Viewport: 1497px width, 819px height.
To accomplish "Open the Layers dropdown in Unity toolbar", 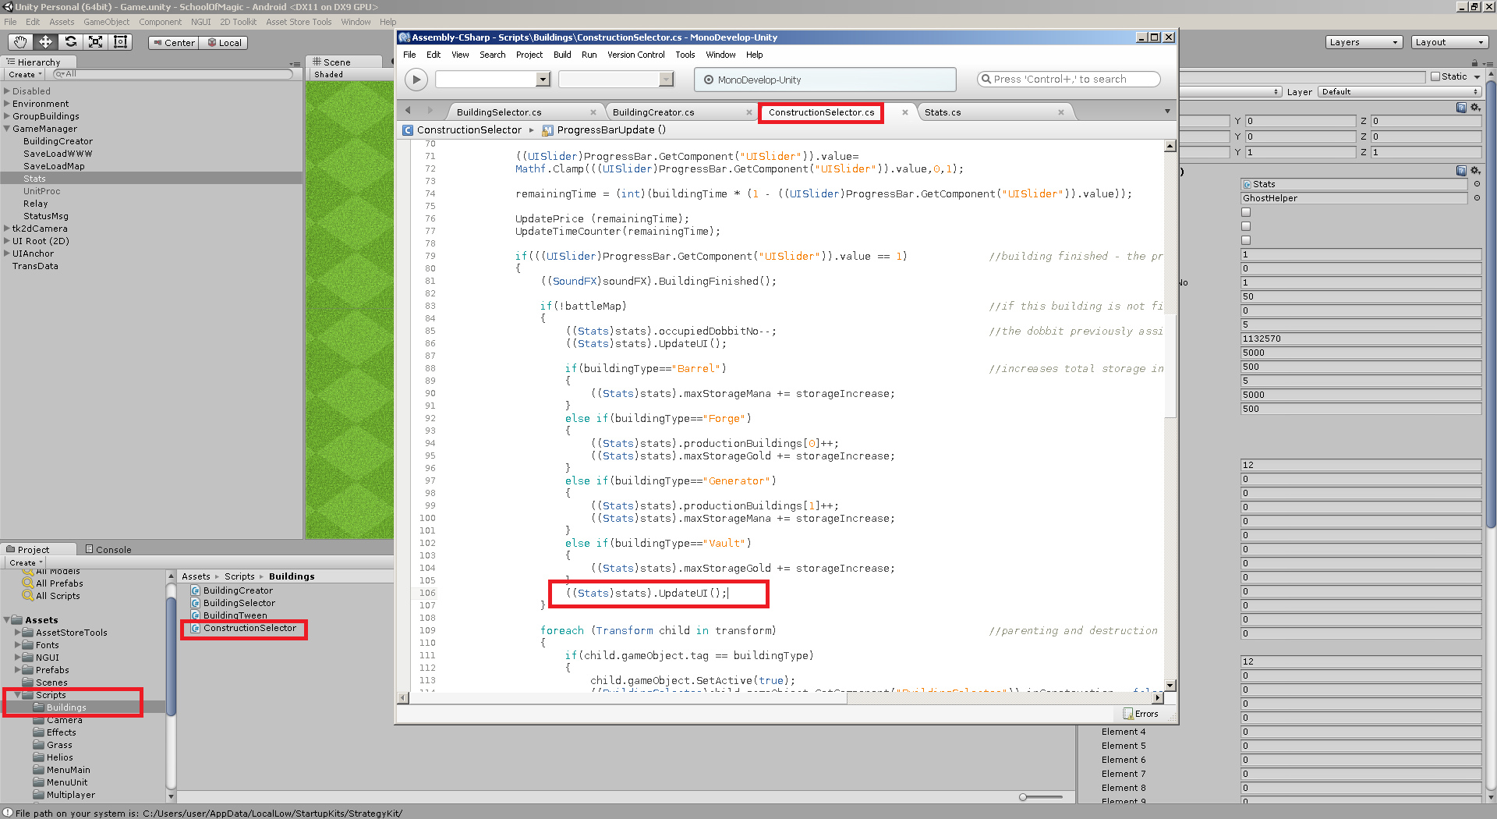I will (x=1364, y=42).
